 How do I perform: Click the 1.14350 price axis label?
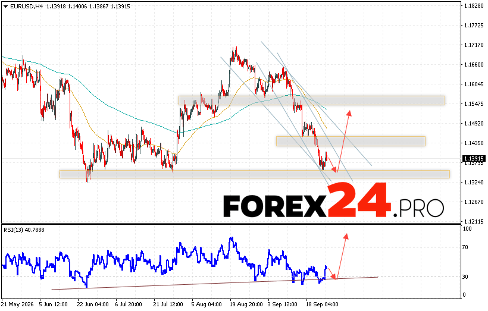coord(474,143)
